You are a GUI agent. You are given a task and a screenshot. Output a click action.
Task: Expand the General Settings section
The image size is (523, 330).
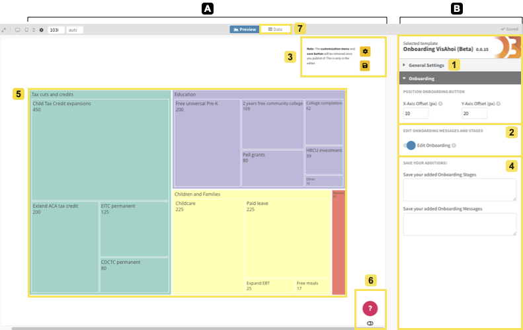point(426,65)
